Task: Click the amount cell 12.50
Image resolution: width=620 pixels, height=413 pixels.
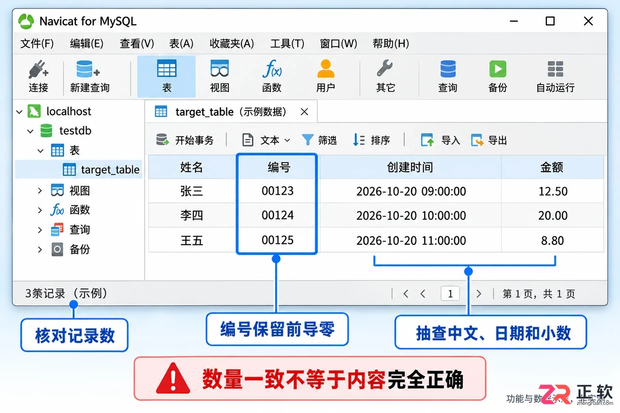Action: click(x=553, y=191)
